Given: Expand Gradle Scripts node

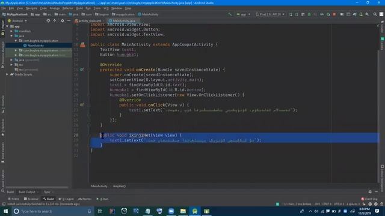Looking at the screenshot, I should tap(7, 74).
